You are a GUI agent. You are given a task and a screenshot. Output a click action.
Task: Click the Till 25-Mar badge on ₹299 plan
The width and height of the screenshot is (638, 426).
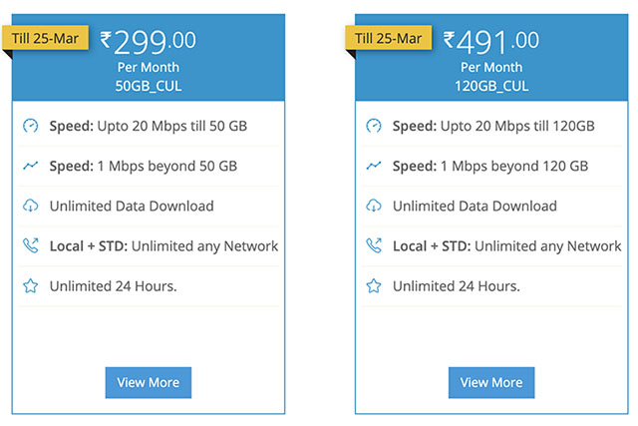tap(45, 38)
